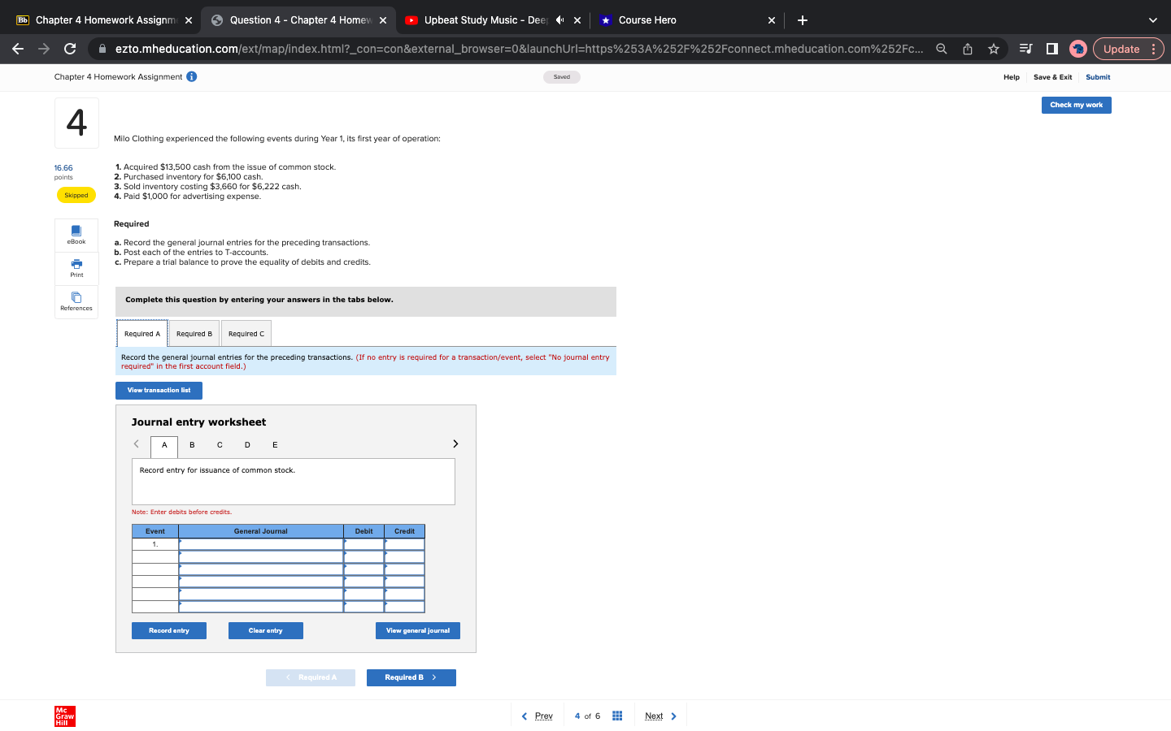Click the greyed-out Required A navigation button
The width and height of the screenshot is (1171, 731).
click(x=311, y=677)
